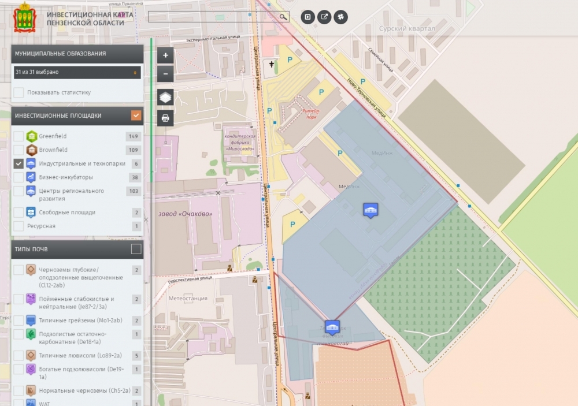Zoom in the map with plus button
The width and height of the screenshot is (578, 406).
(x=165, y=55)
